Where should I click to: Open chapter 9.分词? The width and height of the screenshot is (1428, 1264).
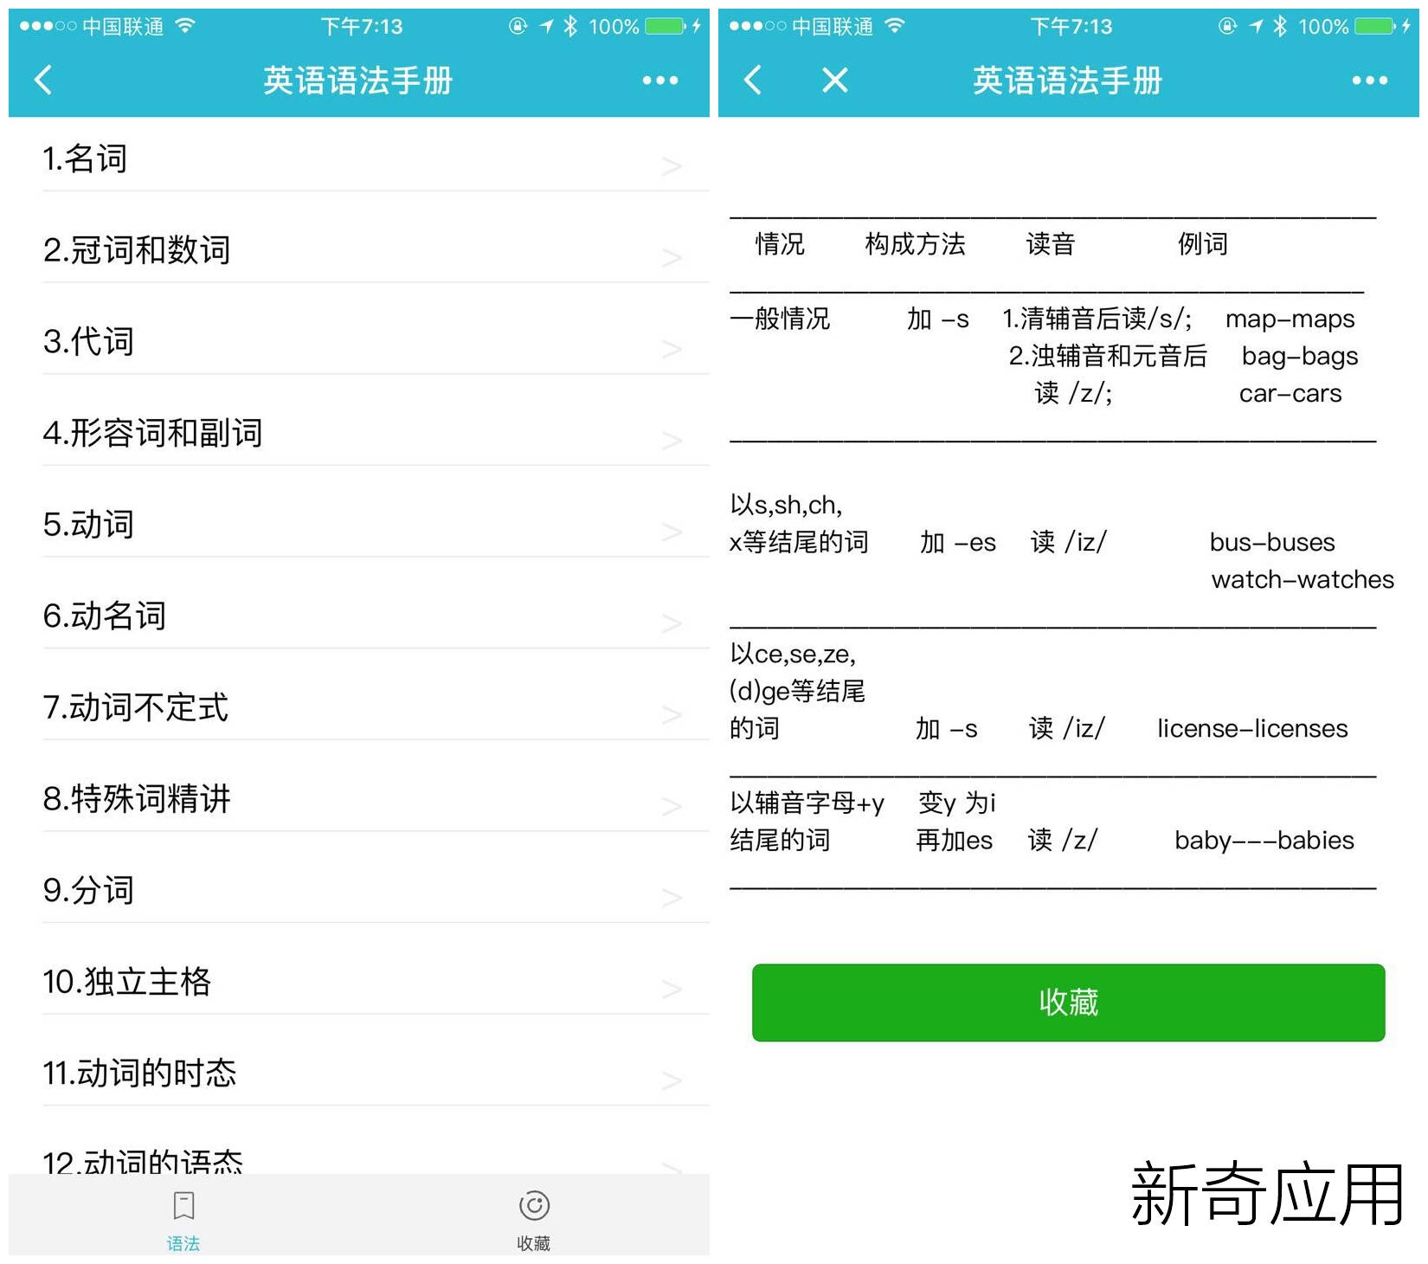pyautogui.click(x=359, y=890)
